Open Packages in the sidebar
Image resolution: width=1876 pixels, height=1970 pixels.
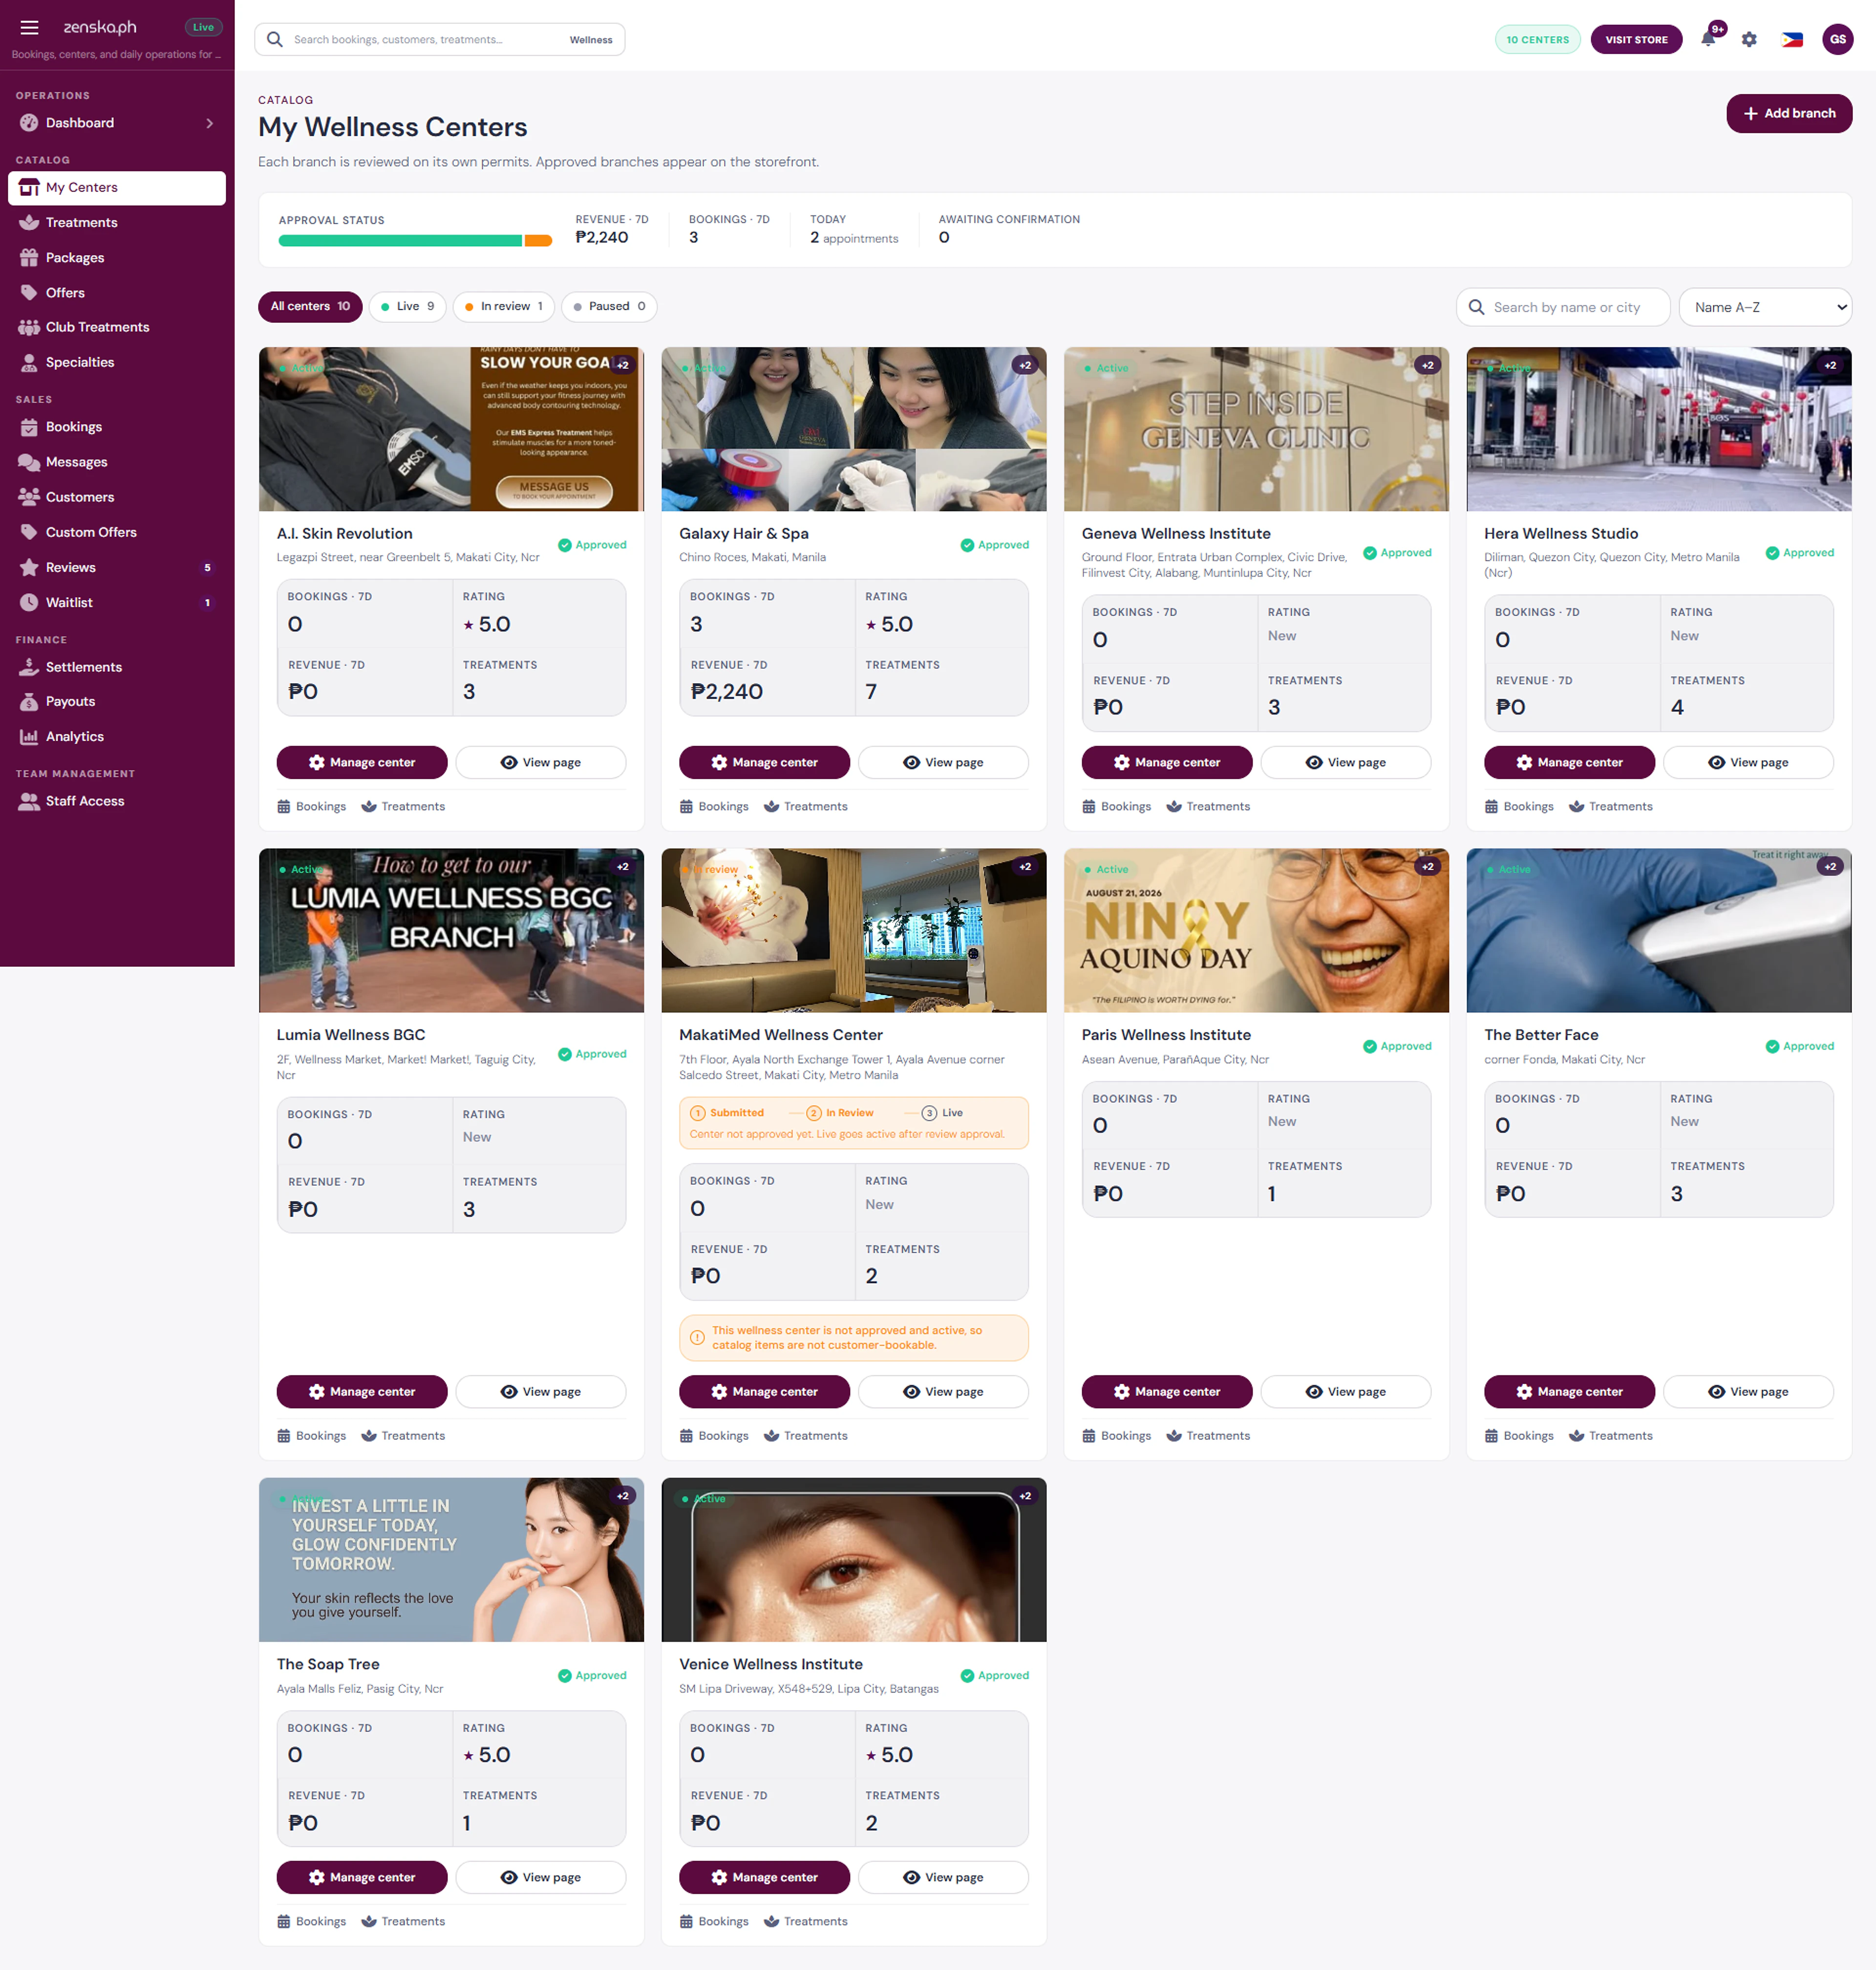(x=117, y=257)
